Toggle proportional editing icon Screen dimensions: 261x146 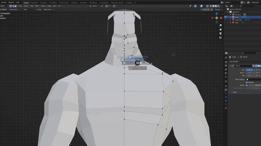click(x=114, y=6)
